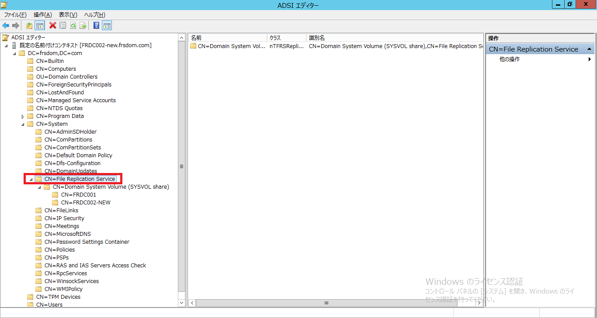Navigate back using the back arrow icon

point(5,25)
